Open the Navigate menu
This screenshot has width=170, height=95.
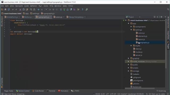(19, 6)
